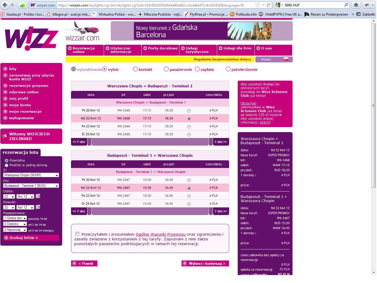Click Szukaj lotów button
Image resolution: width=377 pixels, height=283 pixels.
coord(31,238)
